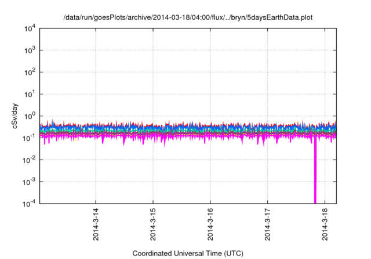Select the 2014-3-17 date tick label
The width and height of the screenshot is (371, 259).
pos(268,224)
